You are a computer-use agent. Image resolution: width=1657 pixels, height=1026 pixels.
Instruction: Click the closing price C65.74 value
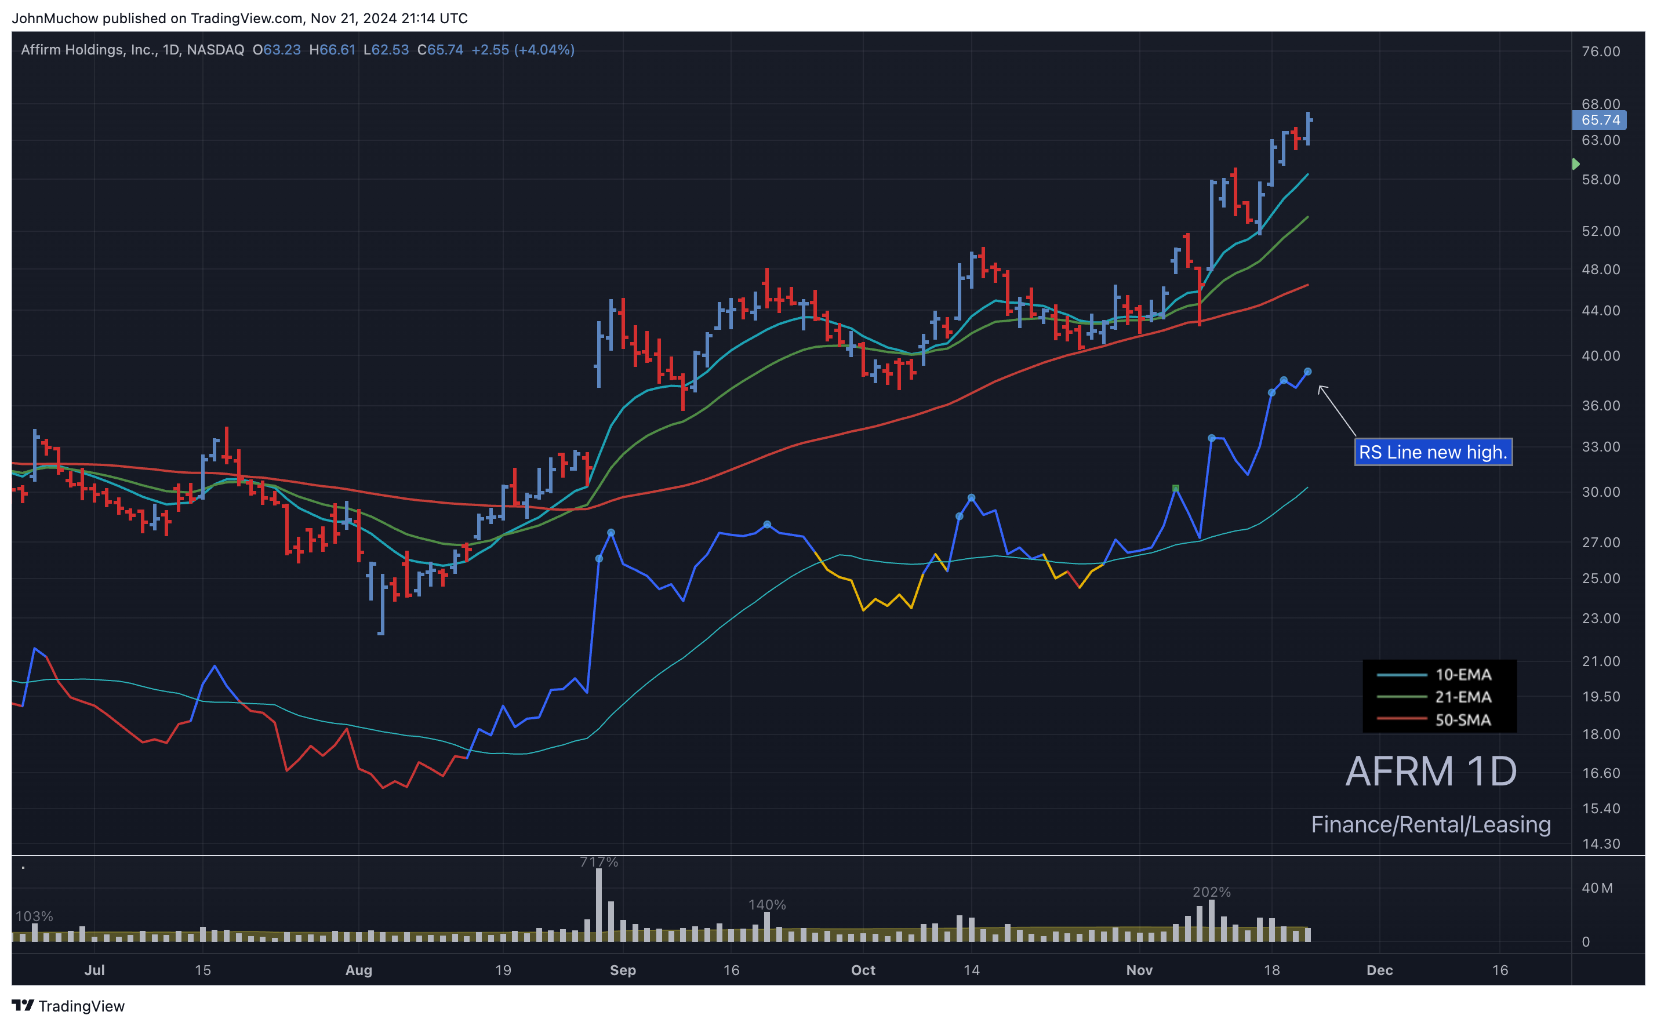pyautogui.click(x=439, y=49)
